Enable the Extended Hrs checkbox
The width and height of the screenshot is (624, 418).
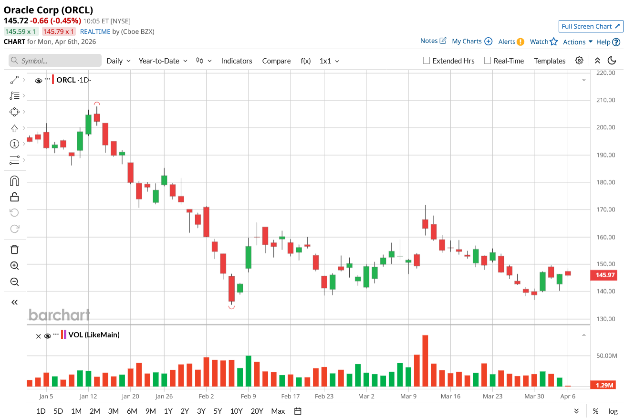tap(427, 61)
